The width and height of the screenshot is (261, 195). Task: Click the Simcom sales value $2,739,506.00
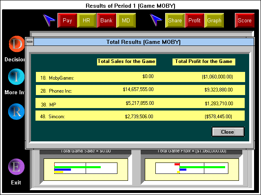click(139, 117)
